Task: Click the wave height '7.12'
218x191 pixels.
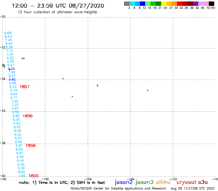Action: 9,51
